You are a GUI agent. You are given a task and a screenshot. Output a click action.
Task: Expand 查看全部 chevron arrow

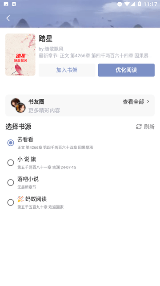148,101
